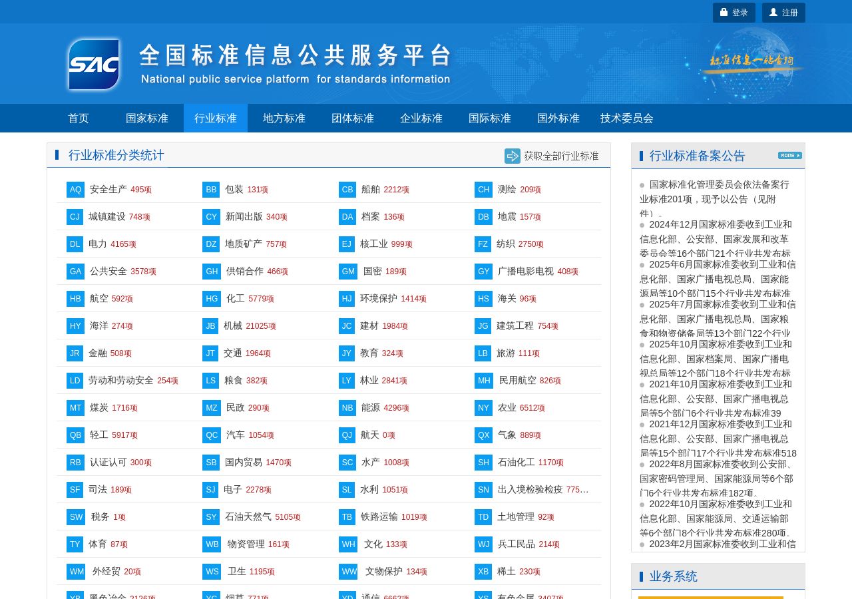
Task: Click the MORE button in 行业标准备案公告
Action: click(x=790, y=156)
